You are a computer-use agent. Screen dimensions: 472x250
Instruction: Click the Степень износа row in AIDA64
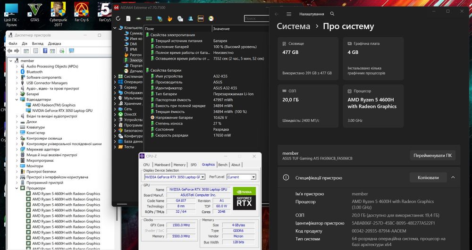pos(207,124)
